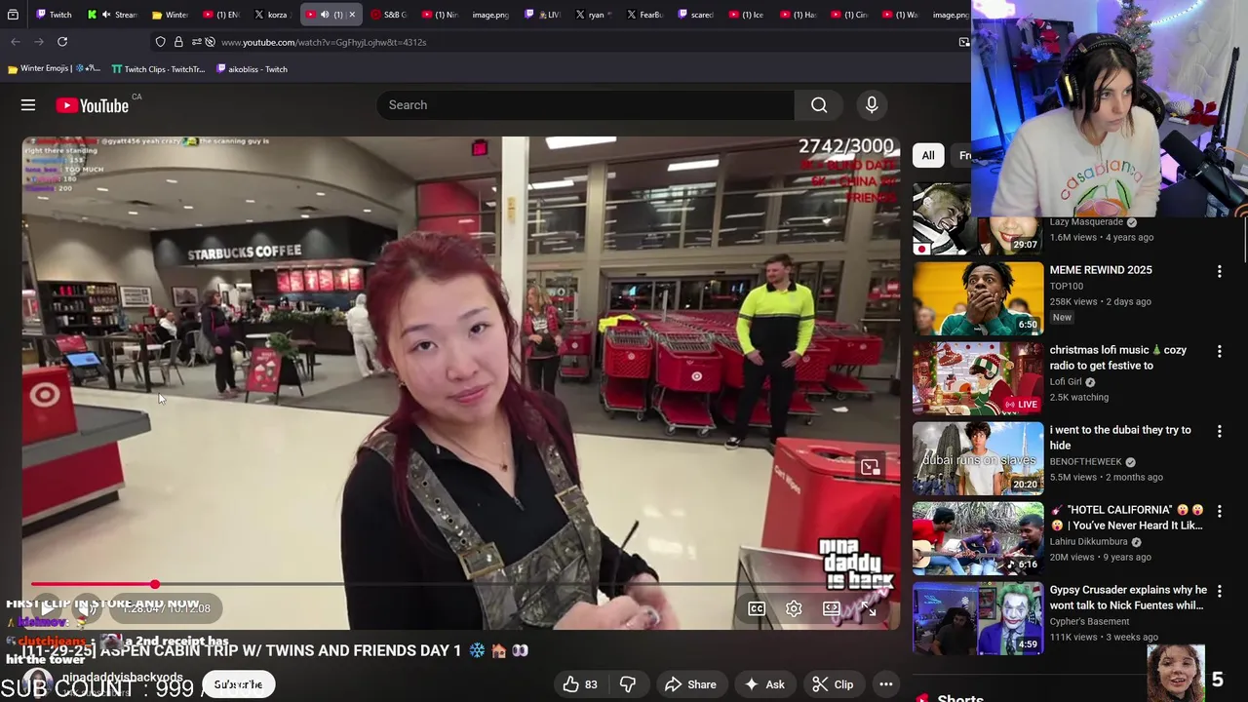Open the ninadaddyisbackvods channel name link

[x=123, y=677]
